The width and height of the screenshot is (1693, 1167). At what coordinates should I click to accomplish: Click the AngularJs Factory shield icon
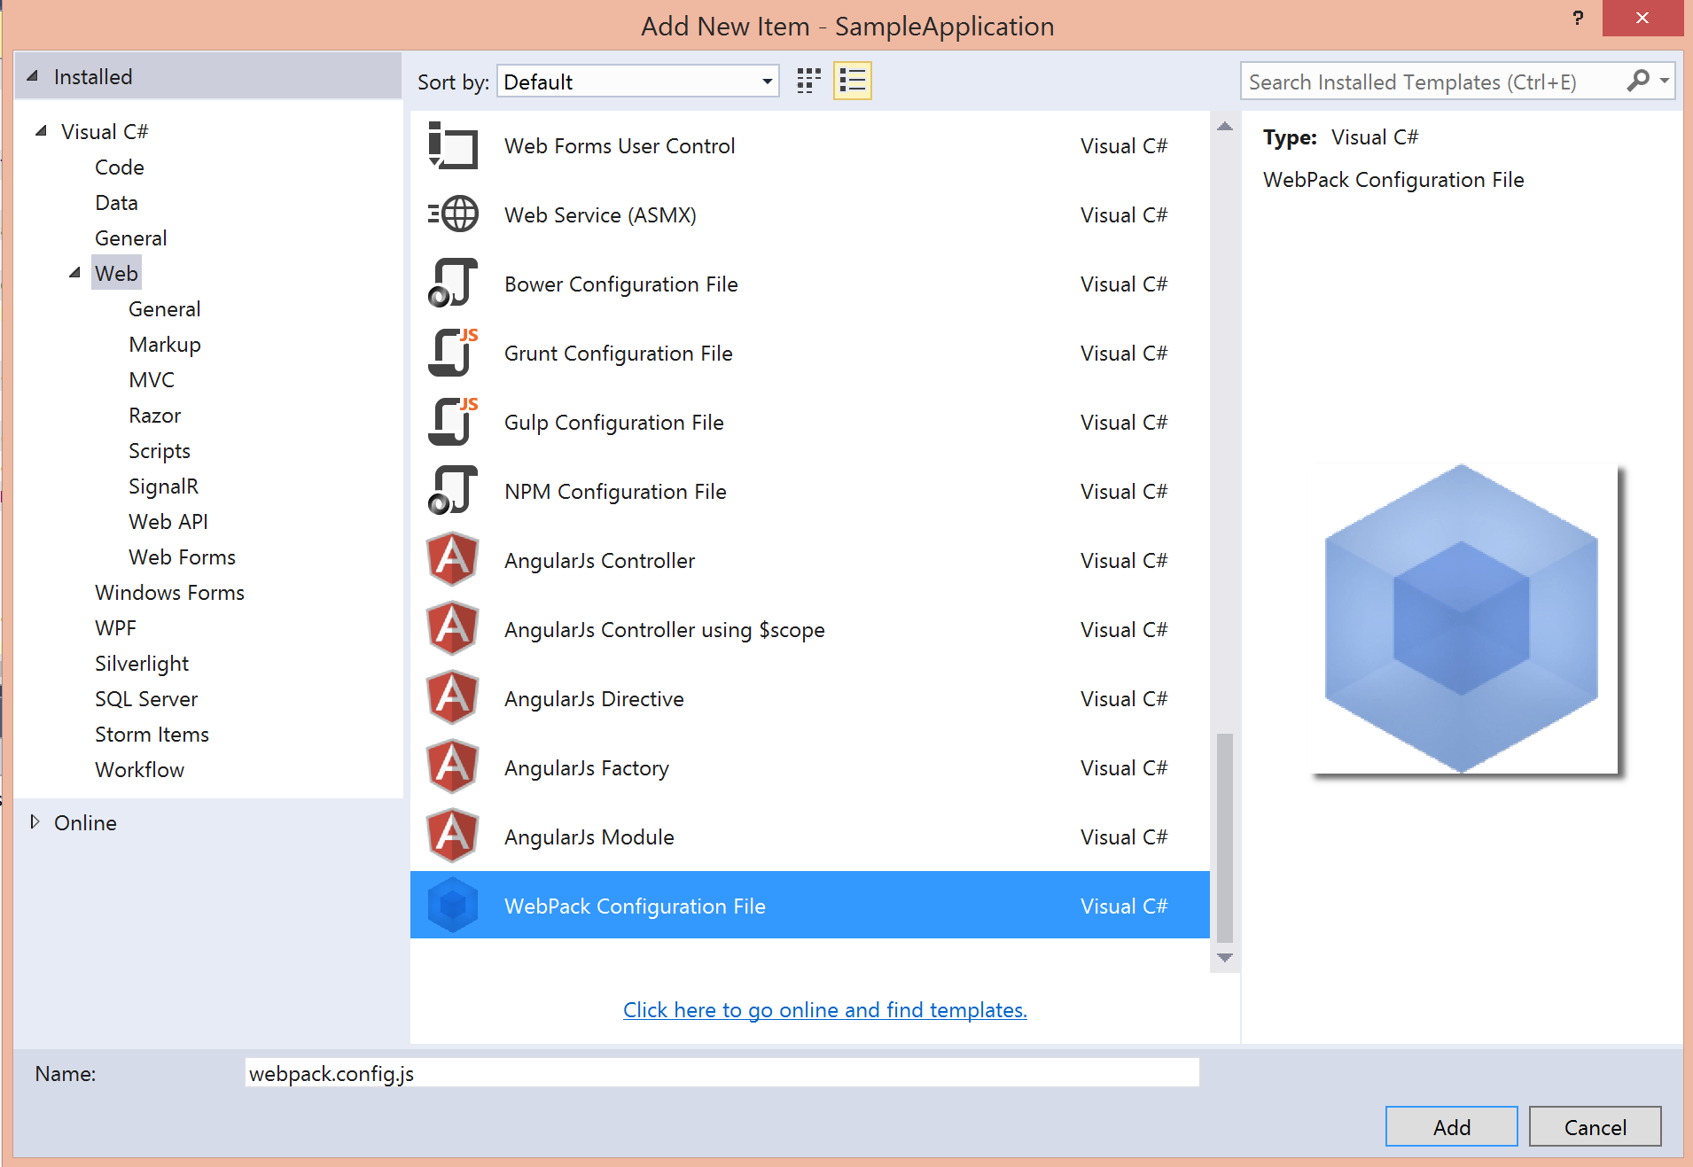[x=453, y=767]
